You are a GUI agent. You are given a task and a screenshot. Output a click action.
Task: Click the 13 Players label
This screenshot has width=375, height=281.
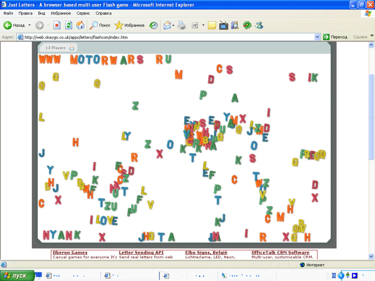point(56,48)
